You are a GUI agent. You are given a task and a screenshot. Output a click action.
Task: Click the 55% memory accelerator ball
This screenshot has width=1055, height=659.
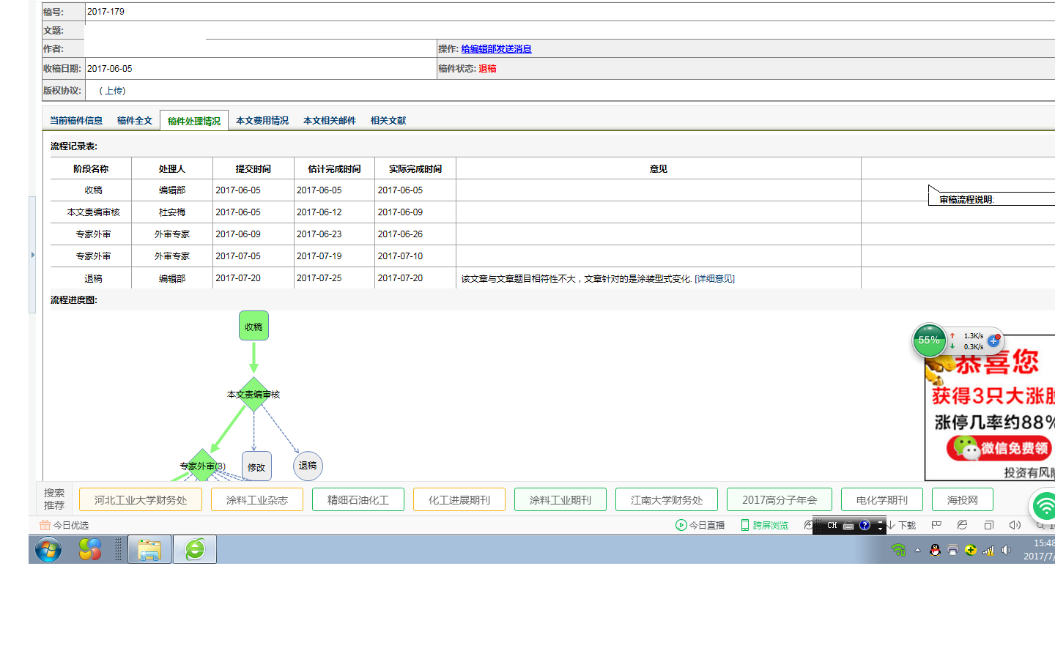pyautogui.click(x=929, y=340)
